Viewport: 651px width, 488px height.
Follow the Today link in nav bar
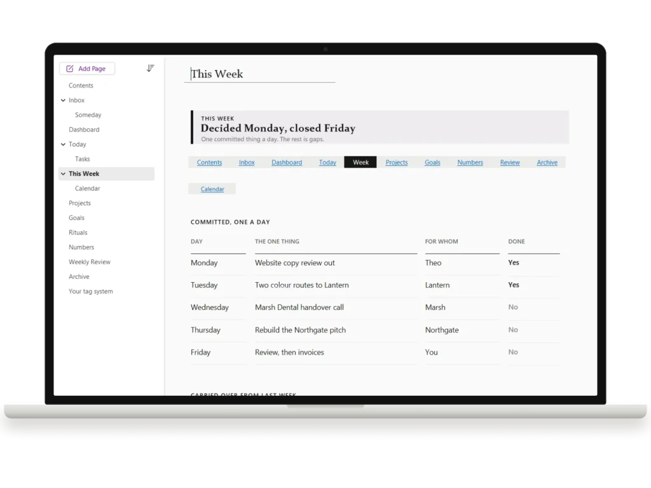click(x=327, y=162)
